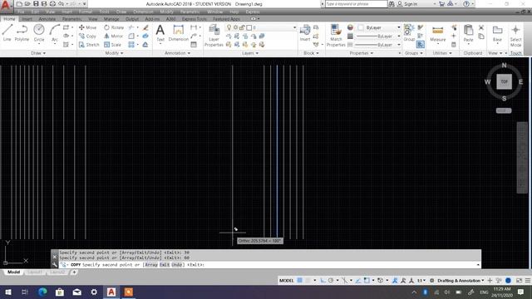Select the Text annotation tool
The height and width of the screenshot is (299, 532).
click(x=160, y=33)
